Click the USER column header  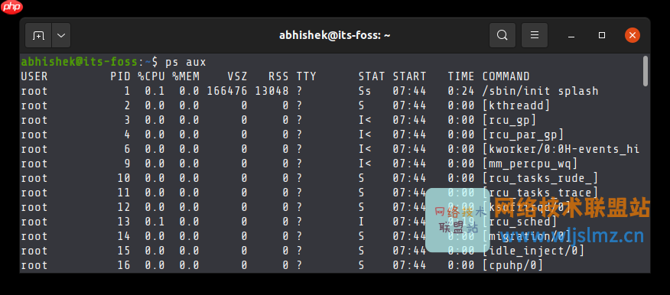[34, 76]
